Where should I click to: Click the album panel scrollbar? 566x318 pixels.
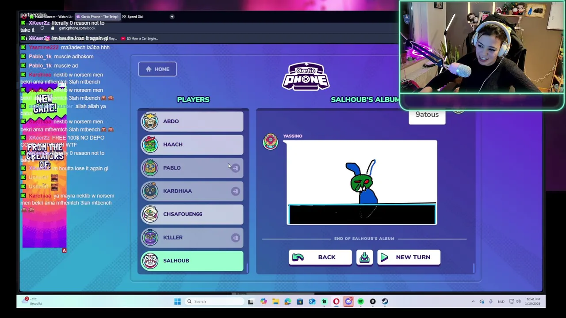point(474,268)
